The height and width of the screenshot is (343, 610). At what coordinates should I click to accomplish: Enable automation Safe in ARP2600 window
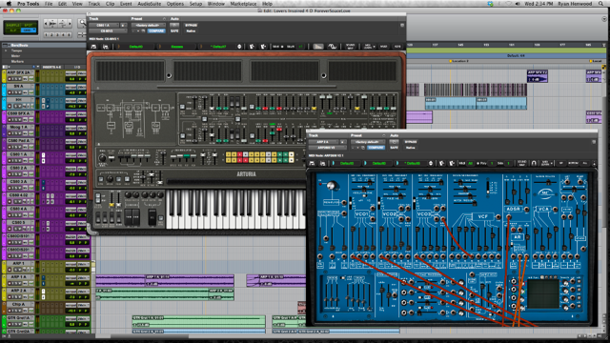point(394,148)
